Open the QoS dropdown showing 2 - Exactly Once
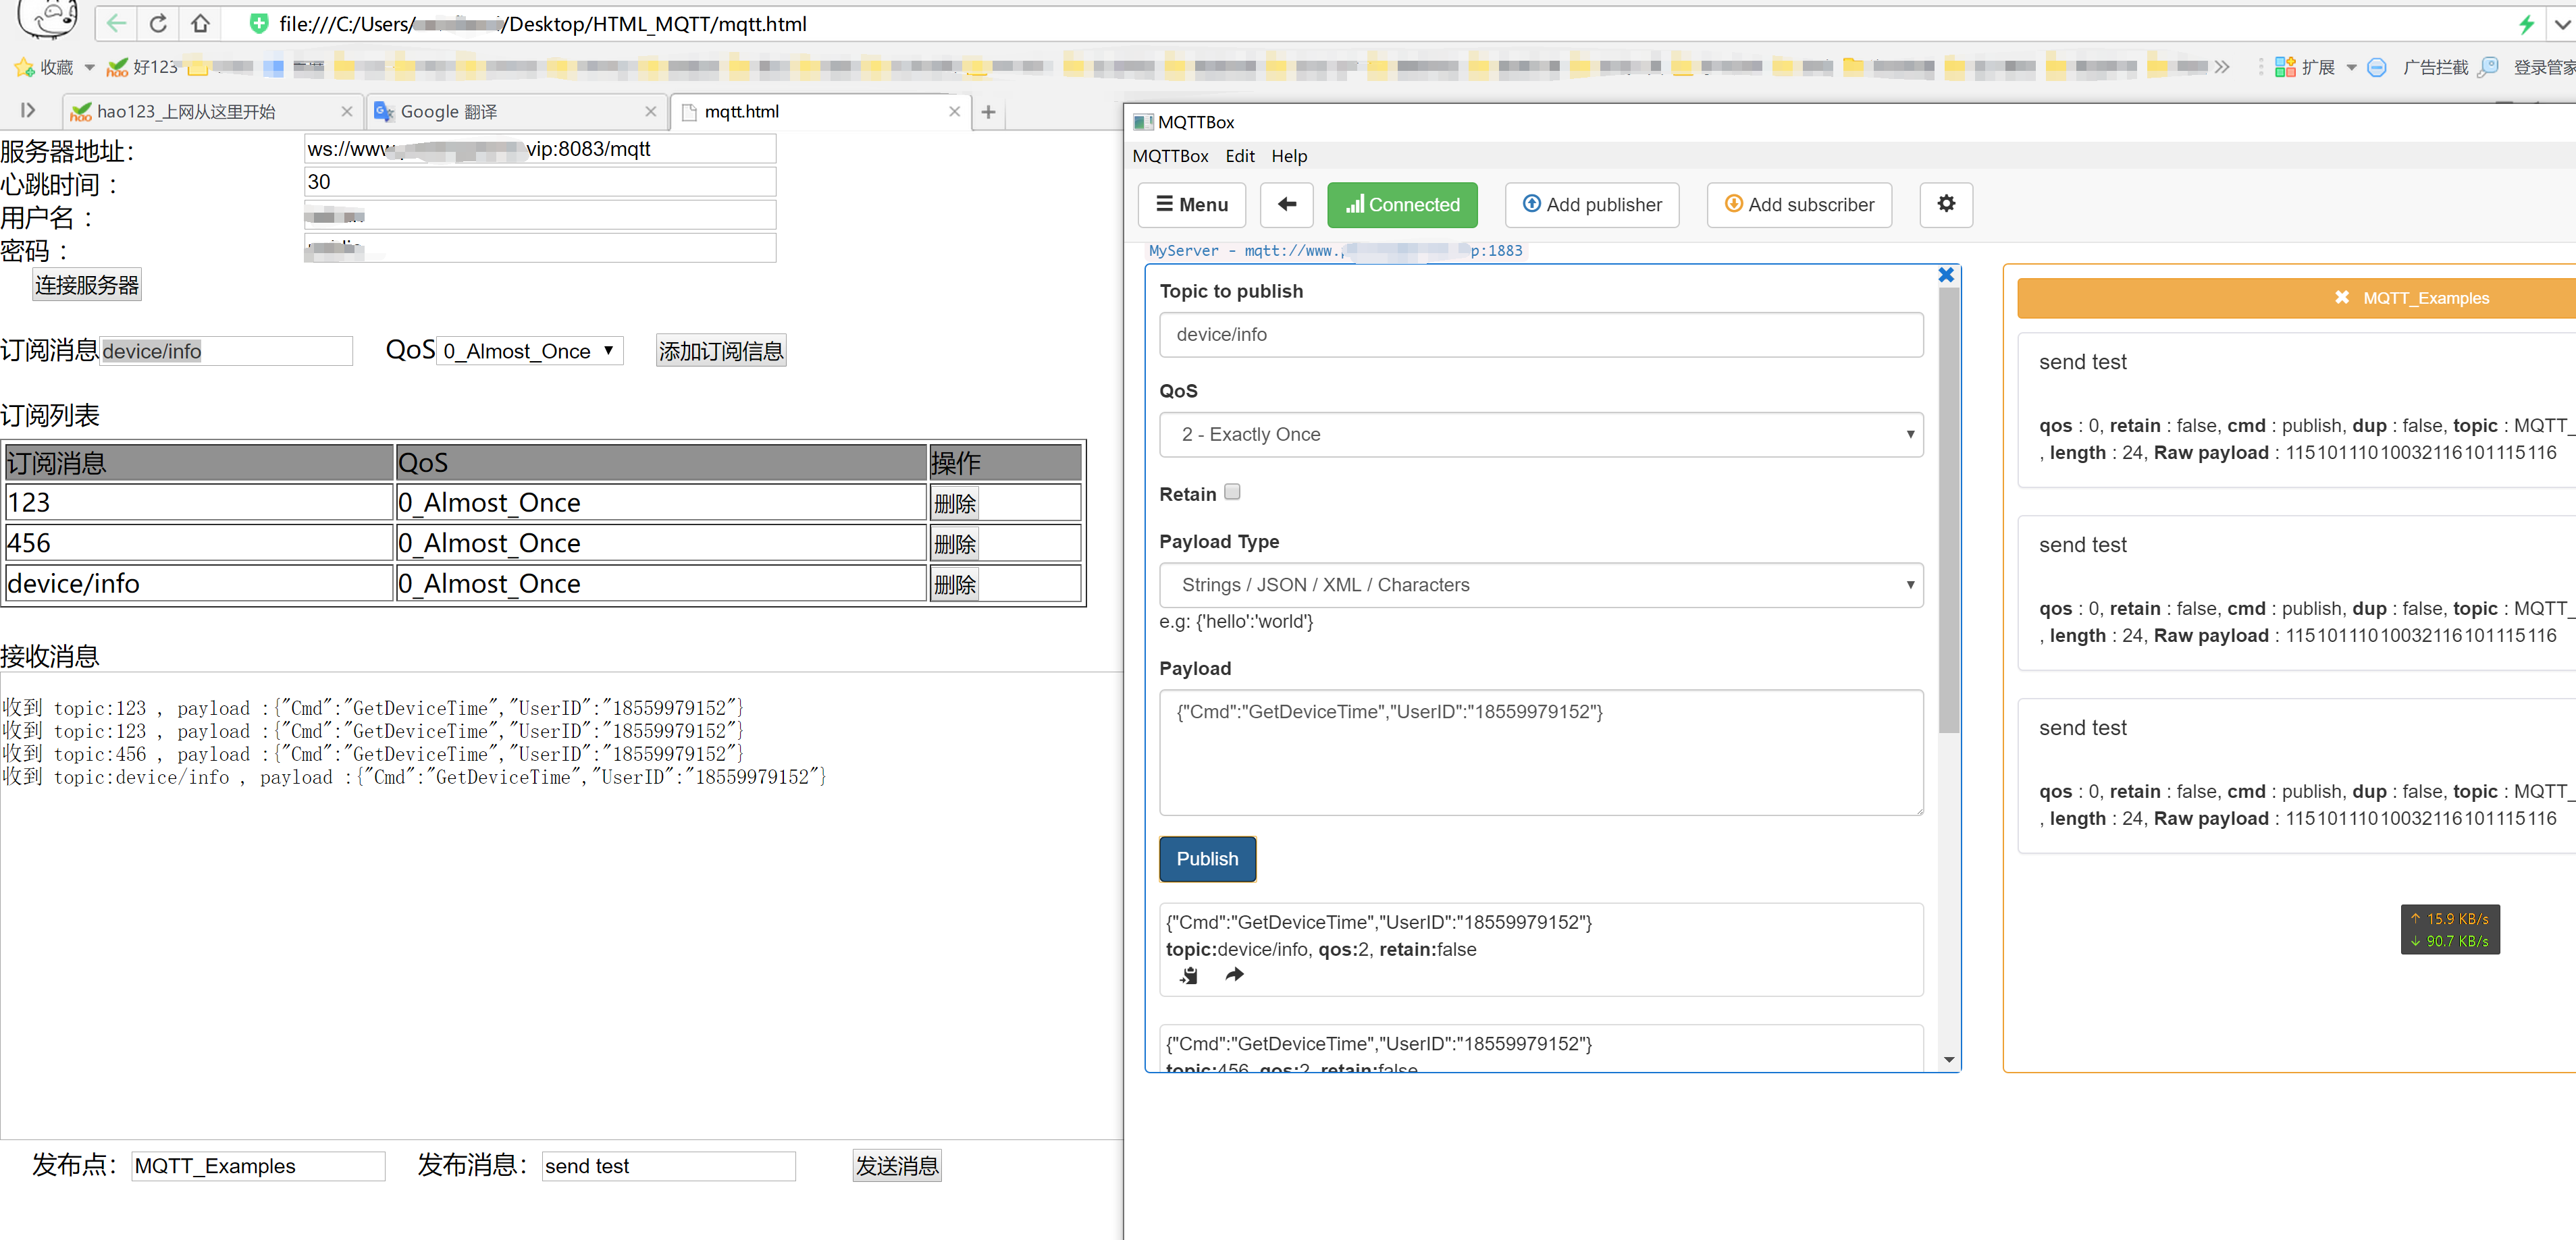 click(x=1540, y=434)
